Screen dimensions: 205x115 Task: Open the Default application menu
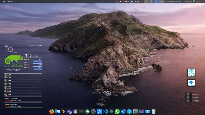click(x=11, y=2)
